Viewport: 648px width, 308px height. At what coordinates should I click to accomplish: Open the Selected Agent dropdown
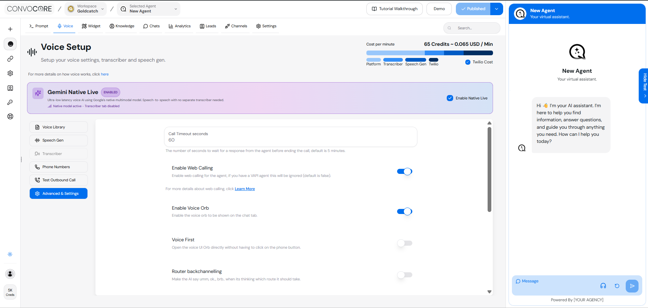(x=175, y=9)
